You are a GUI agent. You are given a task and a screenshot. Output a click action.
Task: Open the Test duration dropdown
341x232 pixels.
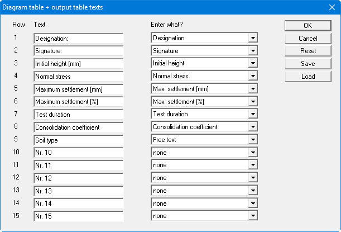click(x=253, y=115)
